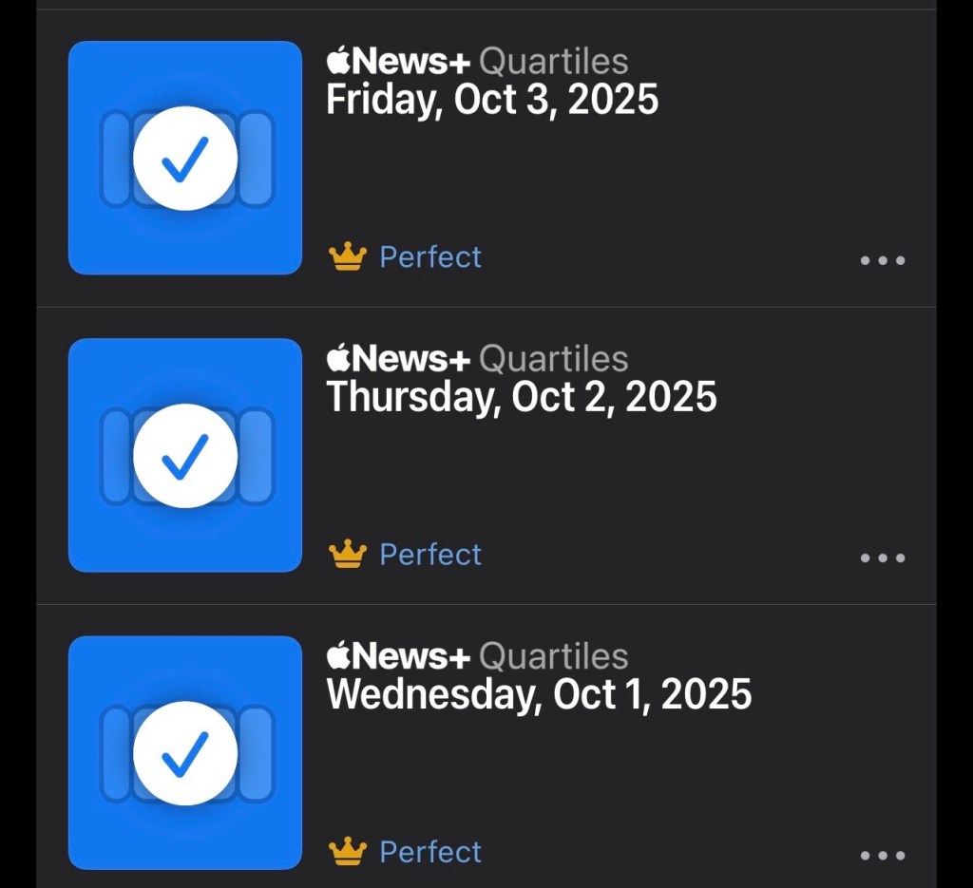
Task: Select the Perfect label under Friday, Oct 3
Action: [430, 256]
